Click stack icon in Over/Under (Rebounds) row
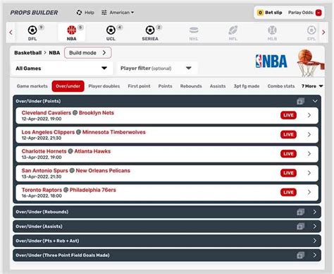 pyautogui.click(x=300, y=212)
